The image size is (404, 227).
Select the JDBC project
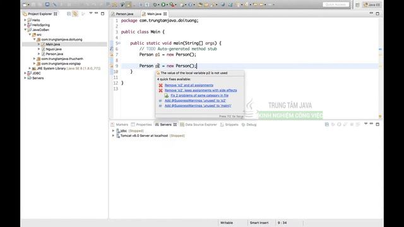pyautogui.click(x=37, y=73)
